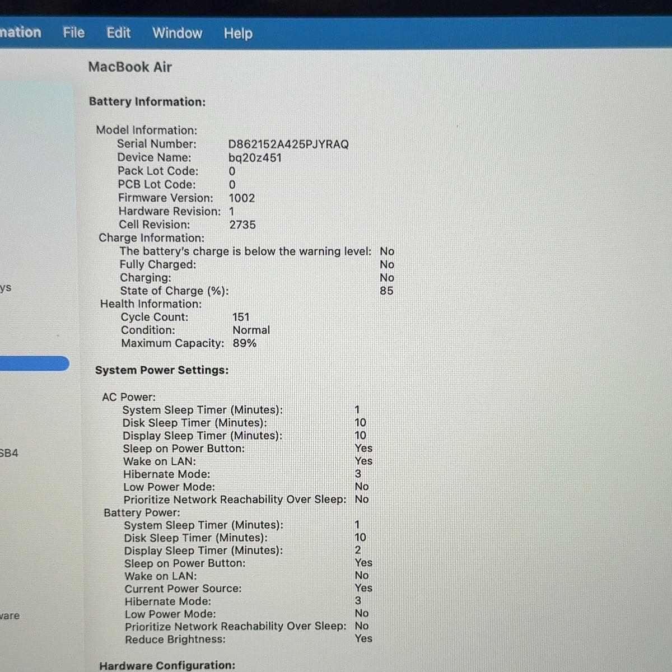Click the PCB Lot Code label
Image resolution: width=672 pixels, height=672 pixels.
(x=157, y=185)
